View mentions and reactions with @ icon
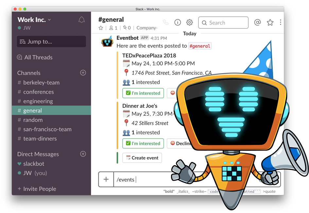Viewport: 309px width, 213px height. coord(257,23)
